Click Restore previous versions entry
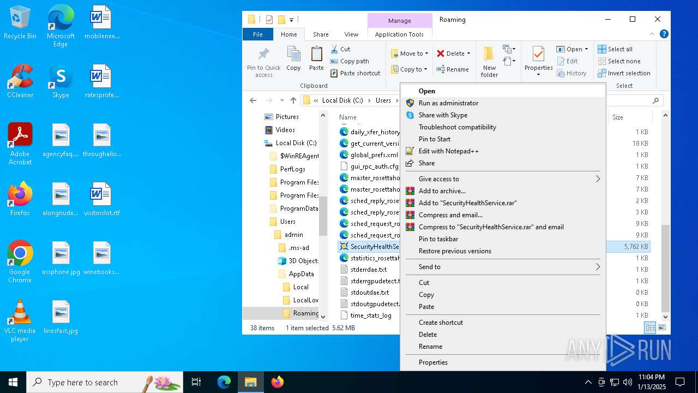698x393 pixels. point(503,251)
